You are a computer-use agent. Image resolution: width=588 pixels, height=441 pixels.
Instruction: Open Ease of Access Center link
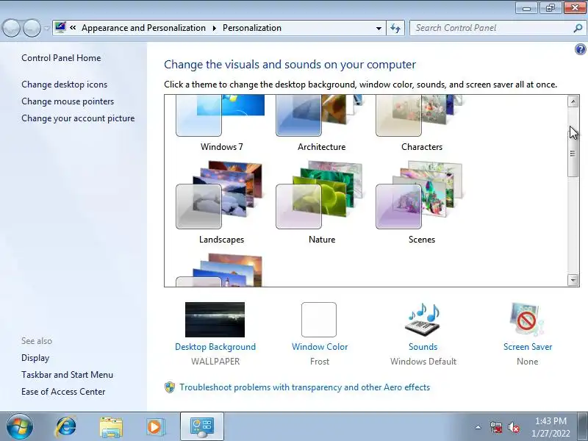(x=63, y=392)
